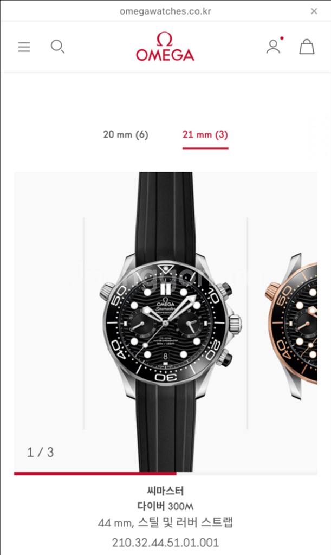Image resolution: width=331 pixels, height=555 pixels.
Task: View the rose gold Seamaster watch
Action: pyautogui.click(x=292, y=326)
